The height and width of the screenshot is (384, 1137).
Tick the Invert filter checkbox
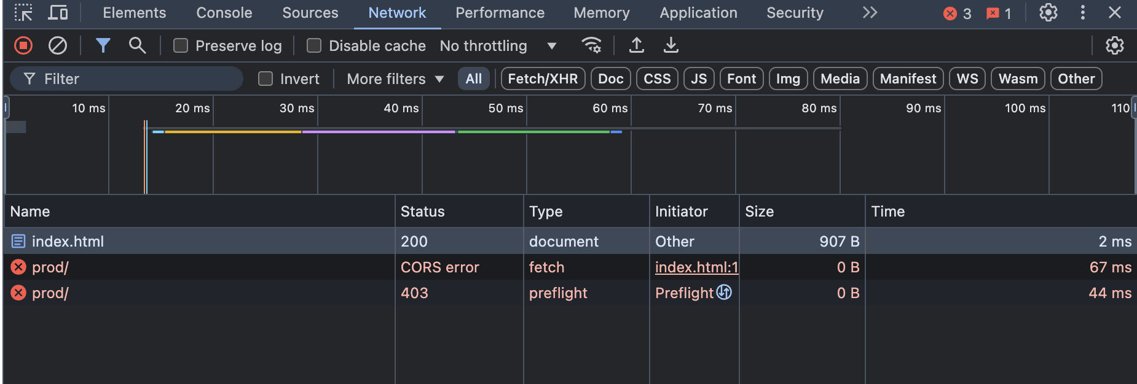[x=266, y=79]
